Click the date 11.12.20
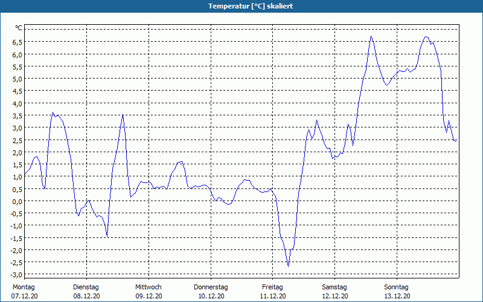 click(x=273, y=296)
